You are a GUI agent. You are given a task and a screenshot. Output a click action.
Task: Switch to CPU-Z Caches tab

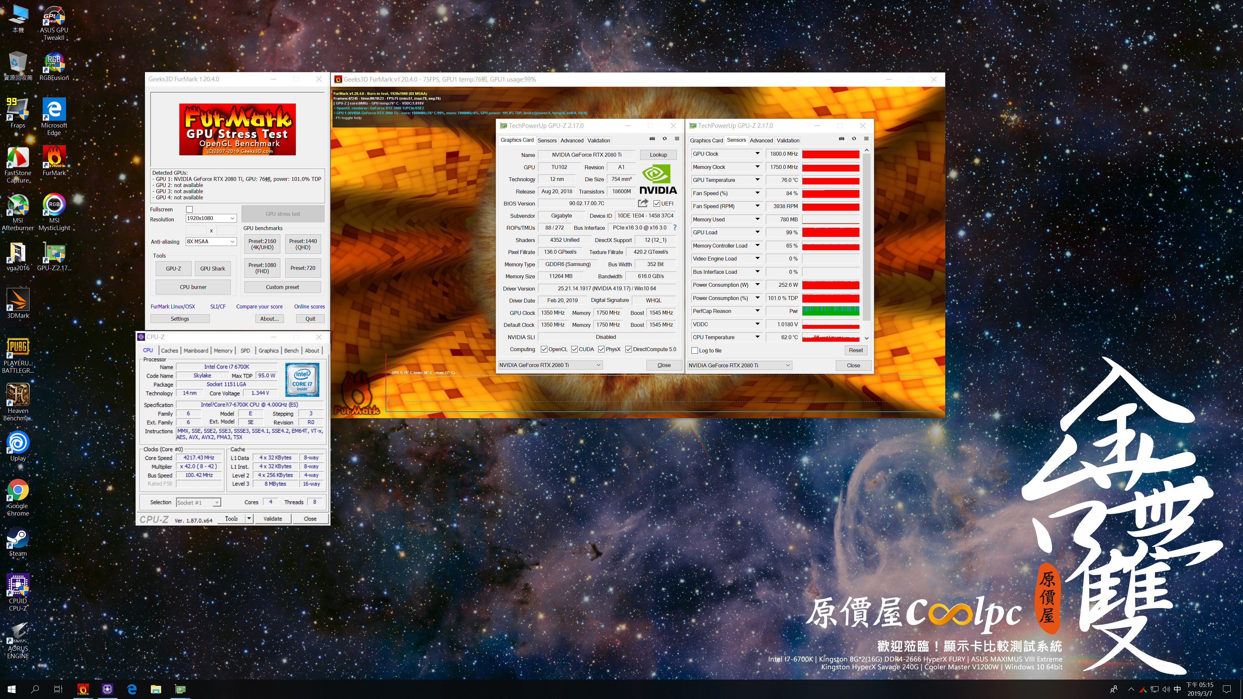click(x=169, y=351)
